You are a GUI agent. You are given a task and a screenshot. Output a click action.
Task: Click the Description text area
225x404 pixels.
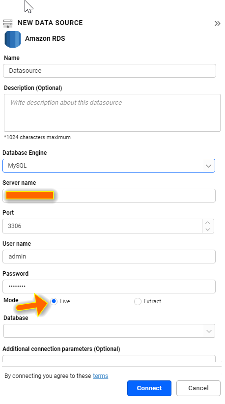[x=112, y=113]
